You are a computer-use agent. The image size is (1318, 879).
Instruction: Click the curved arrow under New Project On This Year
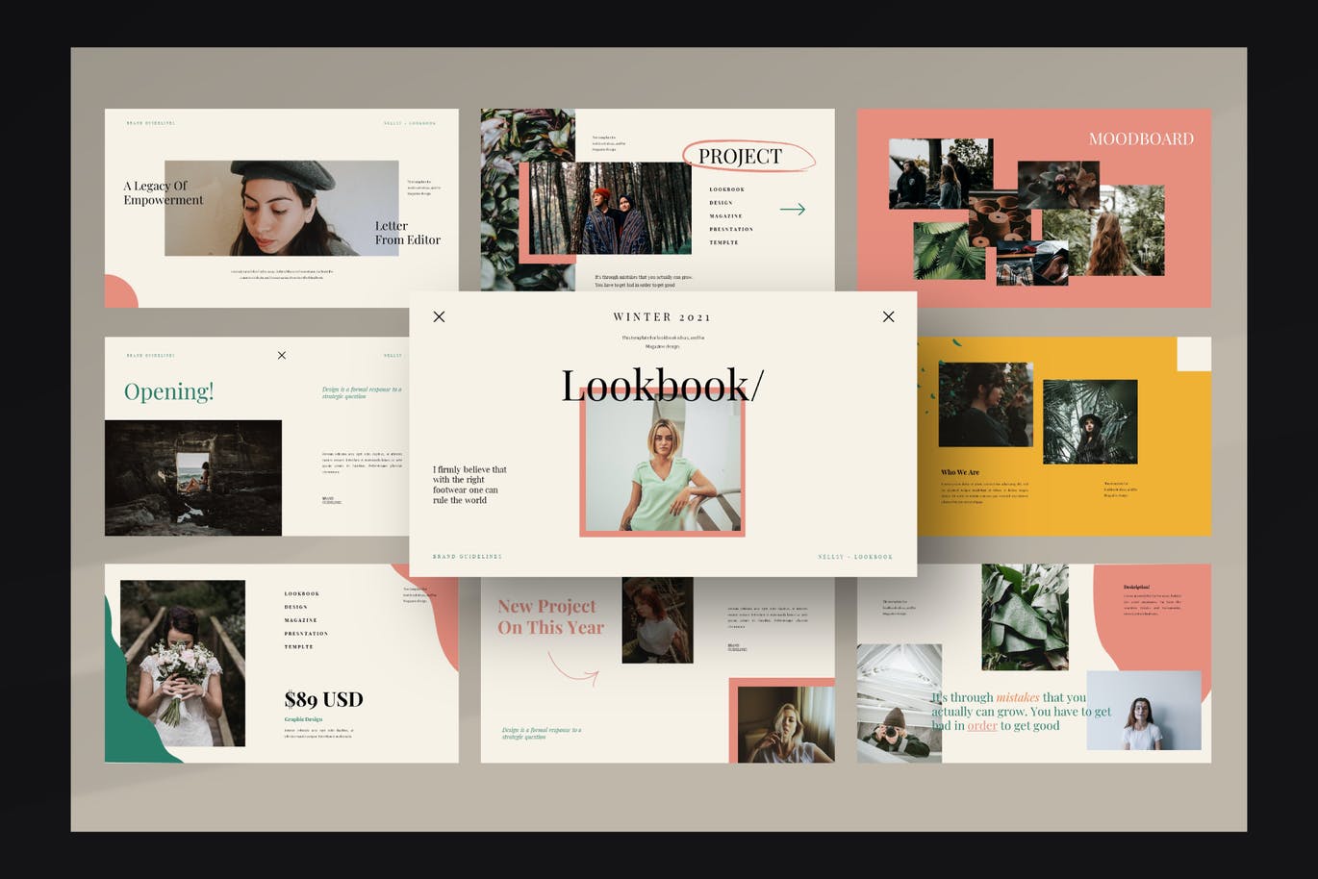coord(573,667)
